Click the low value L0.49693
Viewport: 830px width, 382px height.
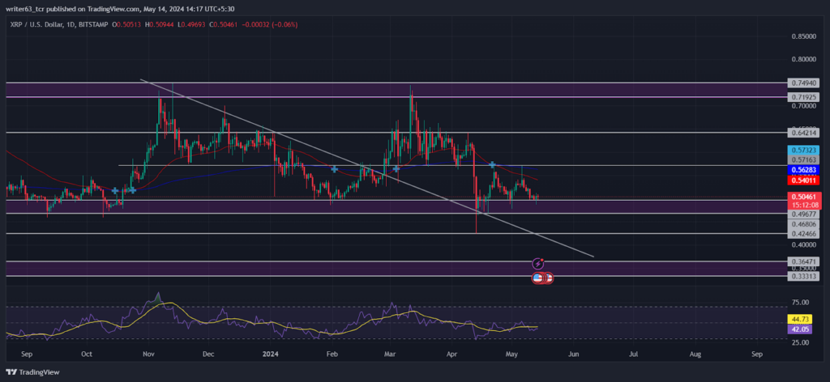[192, 24]
